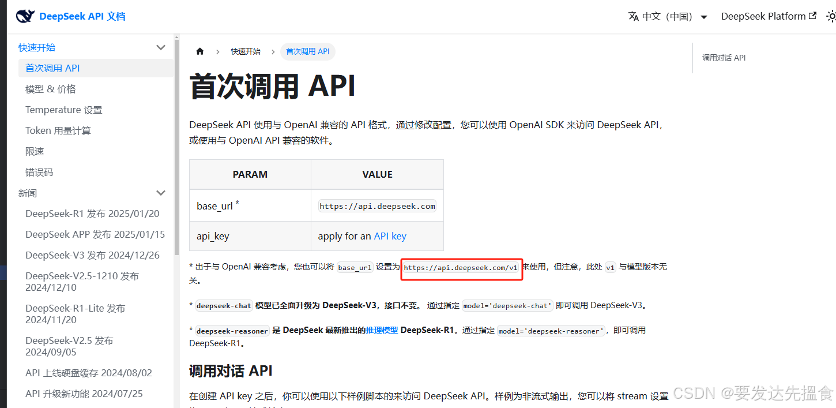Click the translate language icon
This screenshot has height=408, width=836.
[x=634, y=16]
